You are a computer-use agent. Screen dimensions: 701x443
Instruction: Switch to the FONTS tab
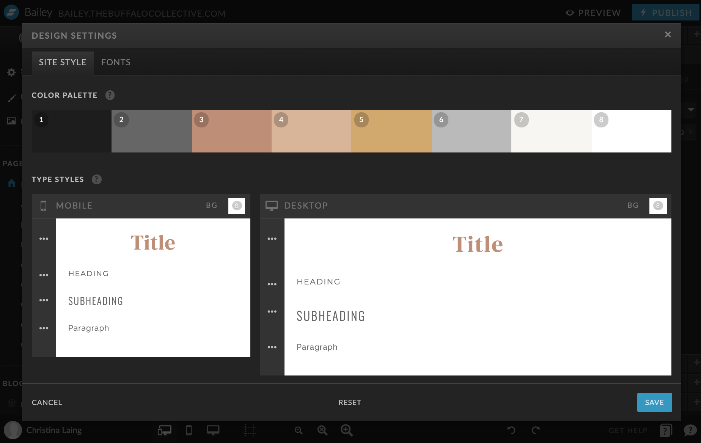[116, 62]
